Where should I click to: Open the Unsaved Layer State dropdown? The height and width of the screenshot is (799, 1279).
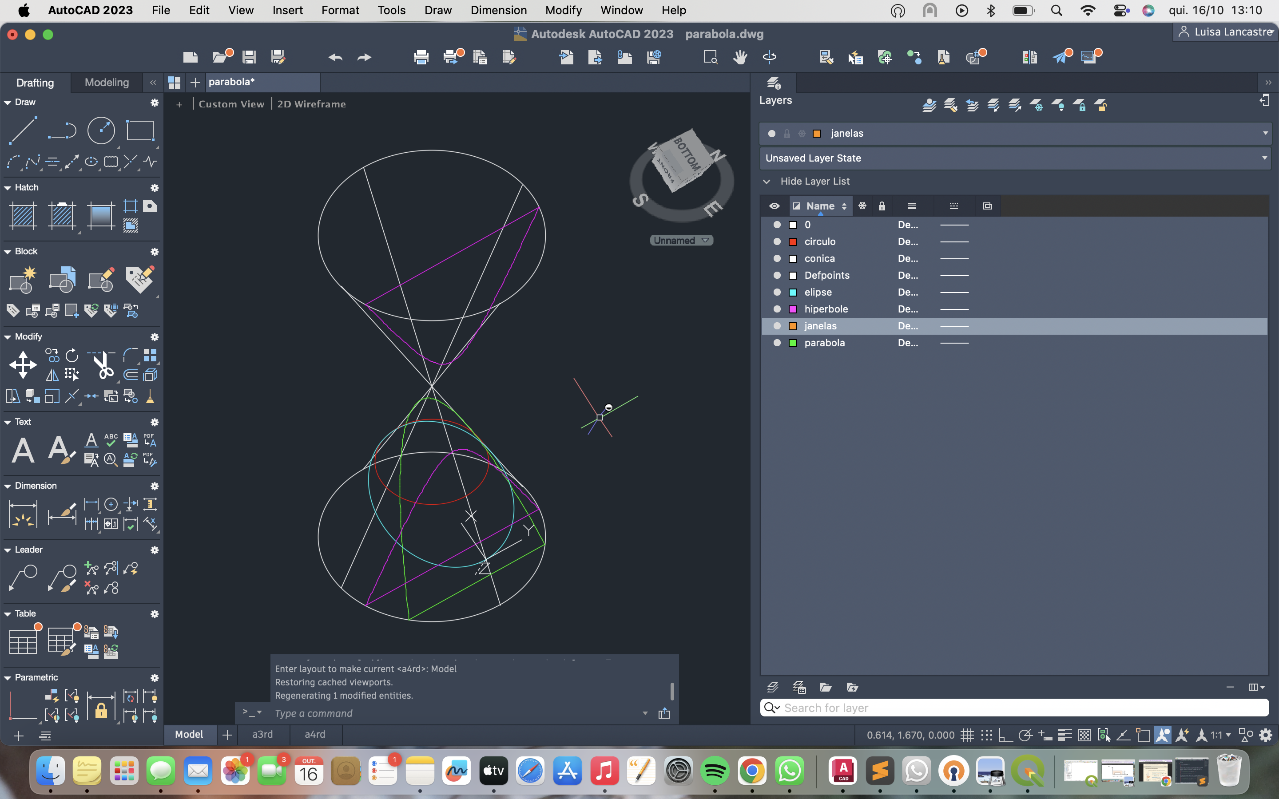pyautogui.click(x=1265, y=158)
